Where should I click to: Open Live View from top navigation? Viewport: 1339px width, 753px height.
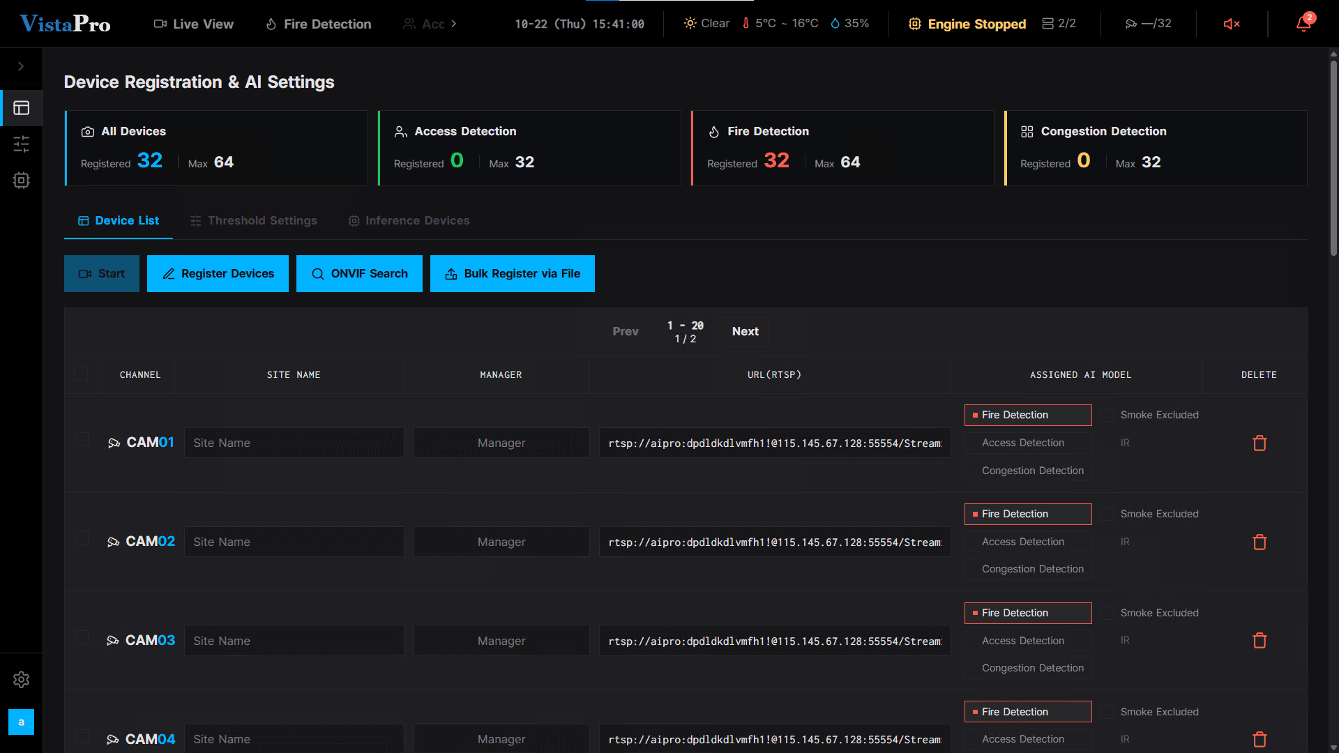pos(193,24)
